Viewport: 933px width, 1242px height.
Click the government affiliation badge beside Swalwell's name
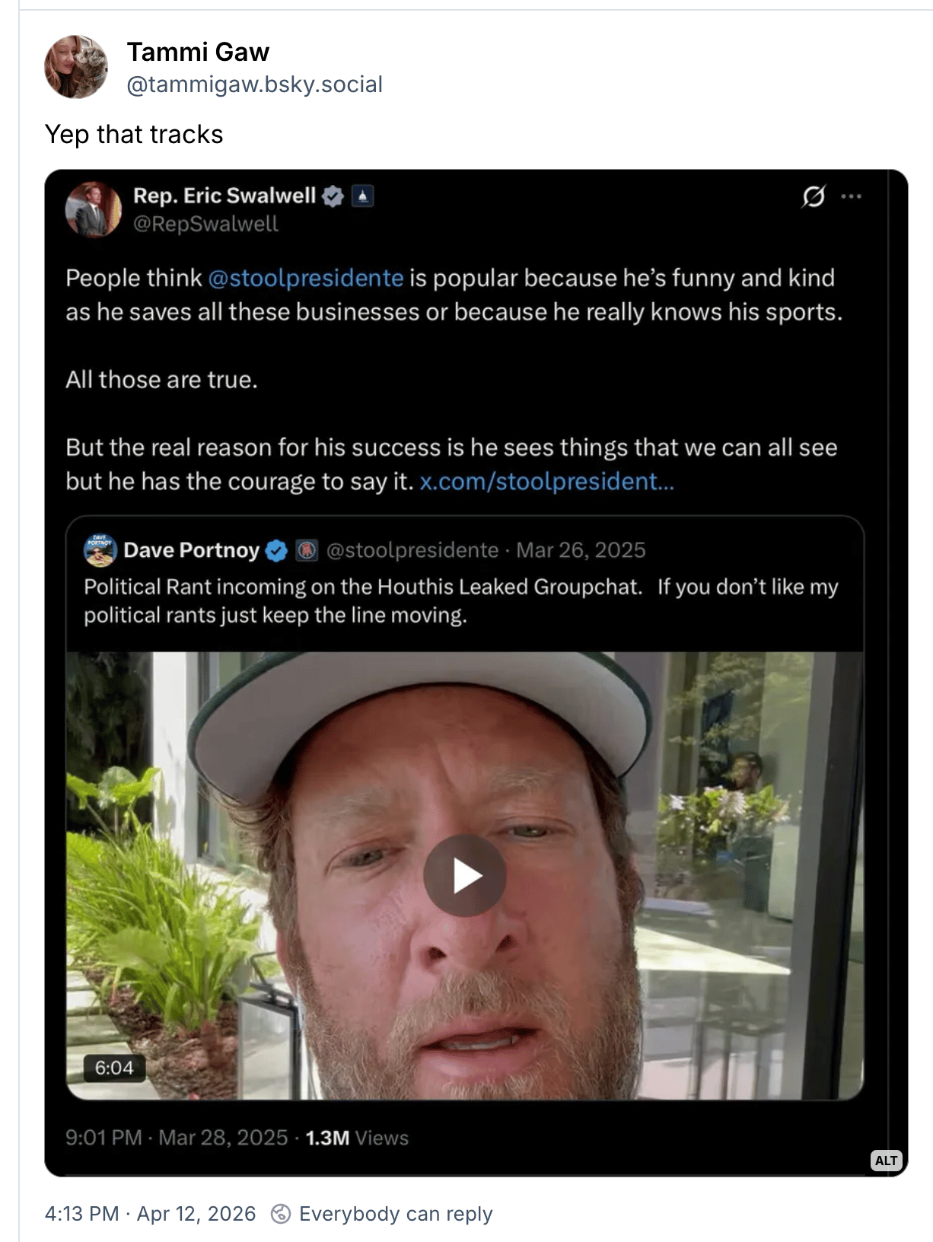pos(363,196)
